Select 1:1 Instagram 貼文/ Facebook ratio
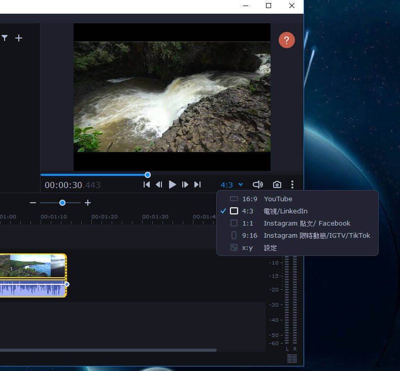 297,224
